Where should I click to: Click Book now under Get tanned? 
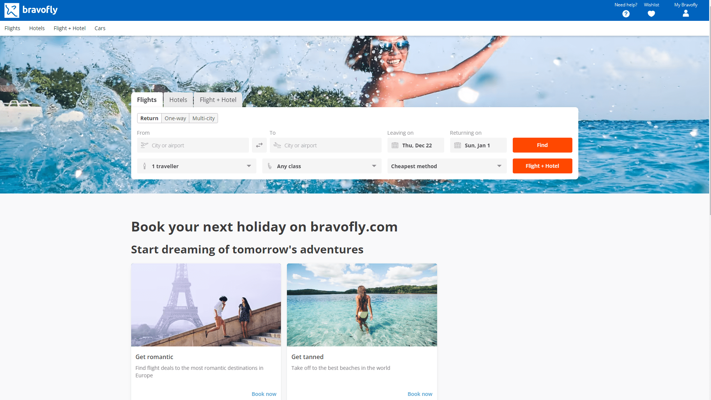pyautogui.click(x=420, y=394)
